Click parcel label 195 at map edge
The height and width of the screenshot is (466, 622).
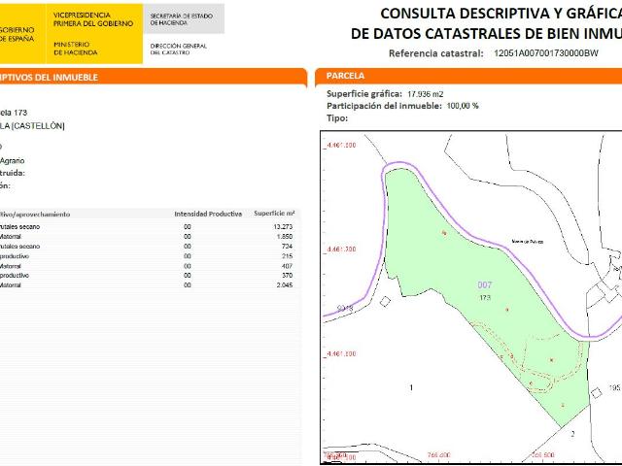tap(615, 387)
